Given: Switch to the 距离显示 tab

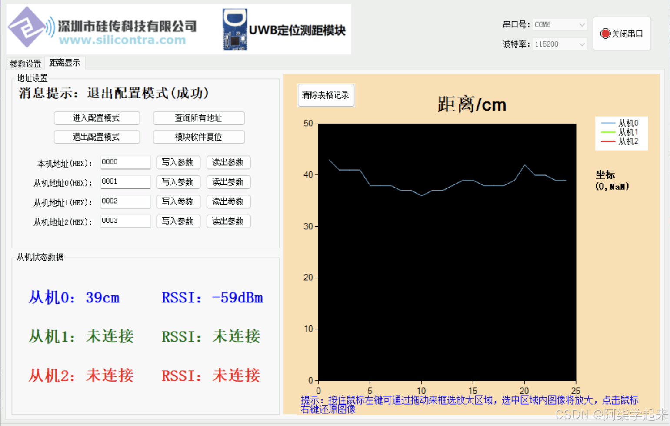Looking at the screenshot, I should click(x=65, y=63).
